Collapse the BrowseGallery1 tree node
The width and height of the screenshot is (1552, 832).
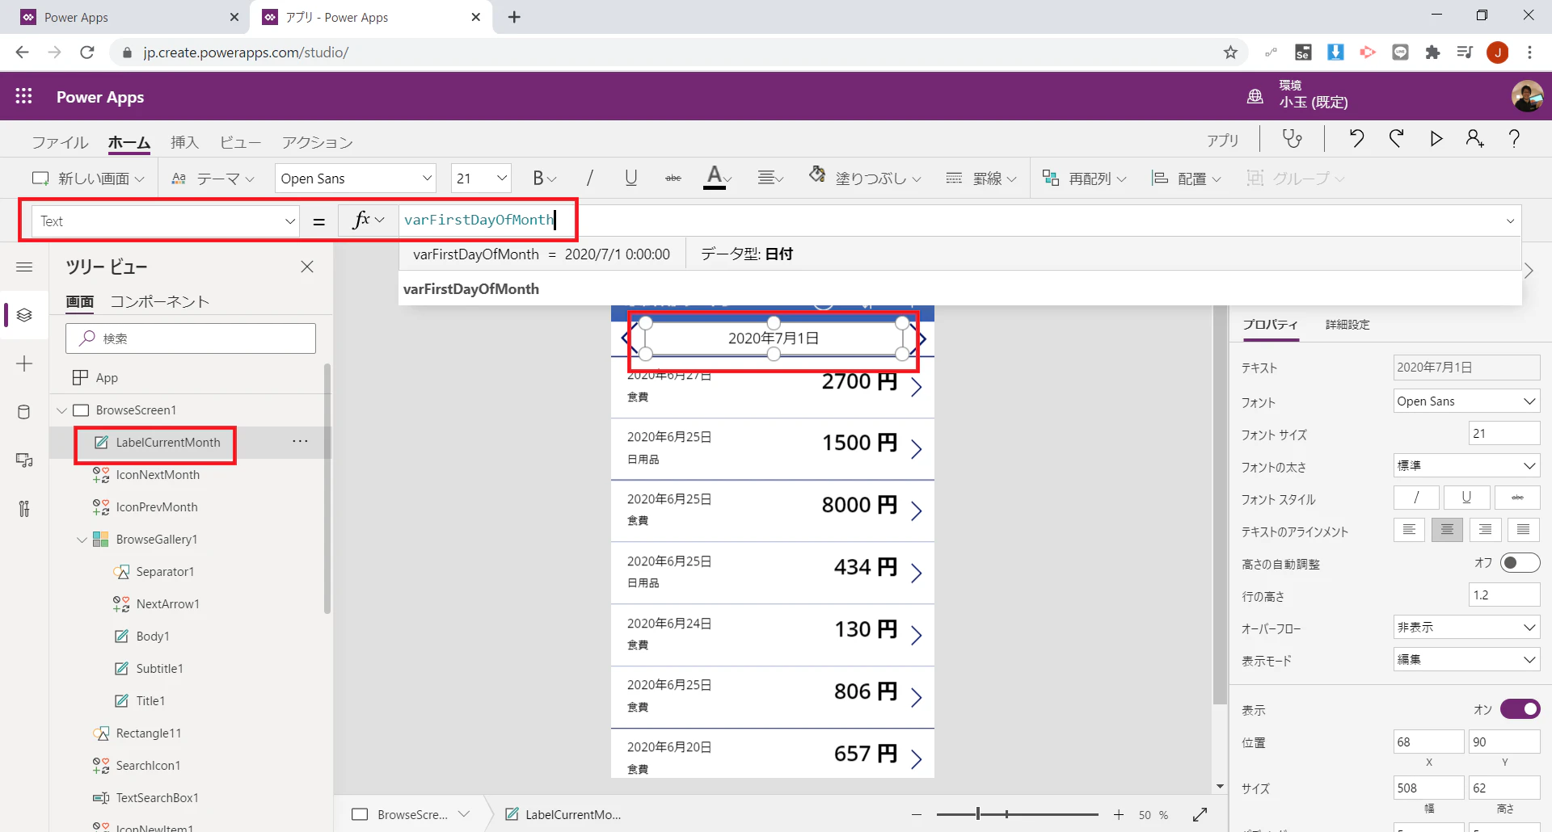coord(82,540)
